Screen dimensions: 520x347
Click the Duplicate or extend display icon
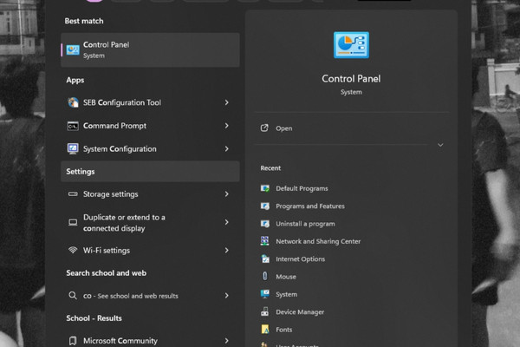(73, 222)
